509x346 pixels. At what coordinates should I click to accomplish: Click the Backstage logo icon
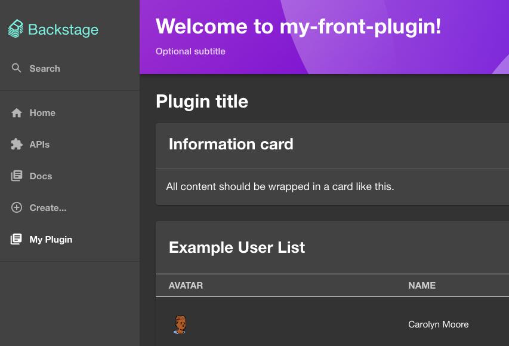pos(16,29)
